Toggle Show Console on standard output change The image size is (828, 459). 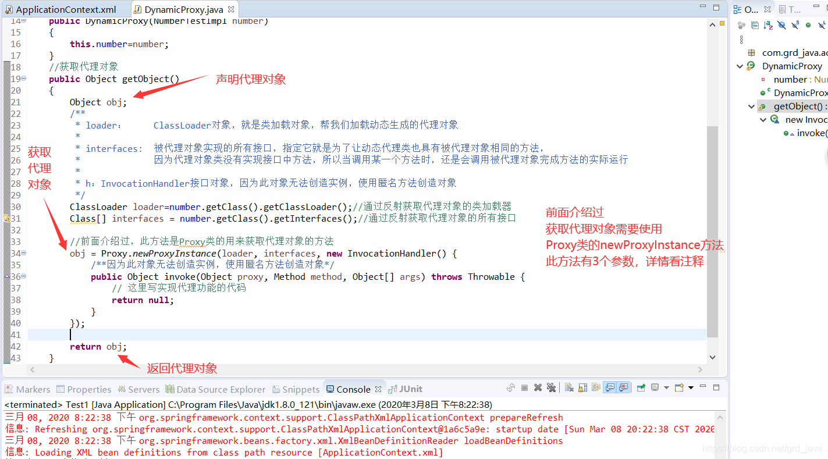click(610, 387)
